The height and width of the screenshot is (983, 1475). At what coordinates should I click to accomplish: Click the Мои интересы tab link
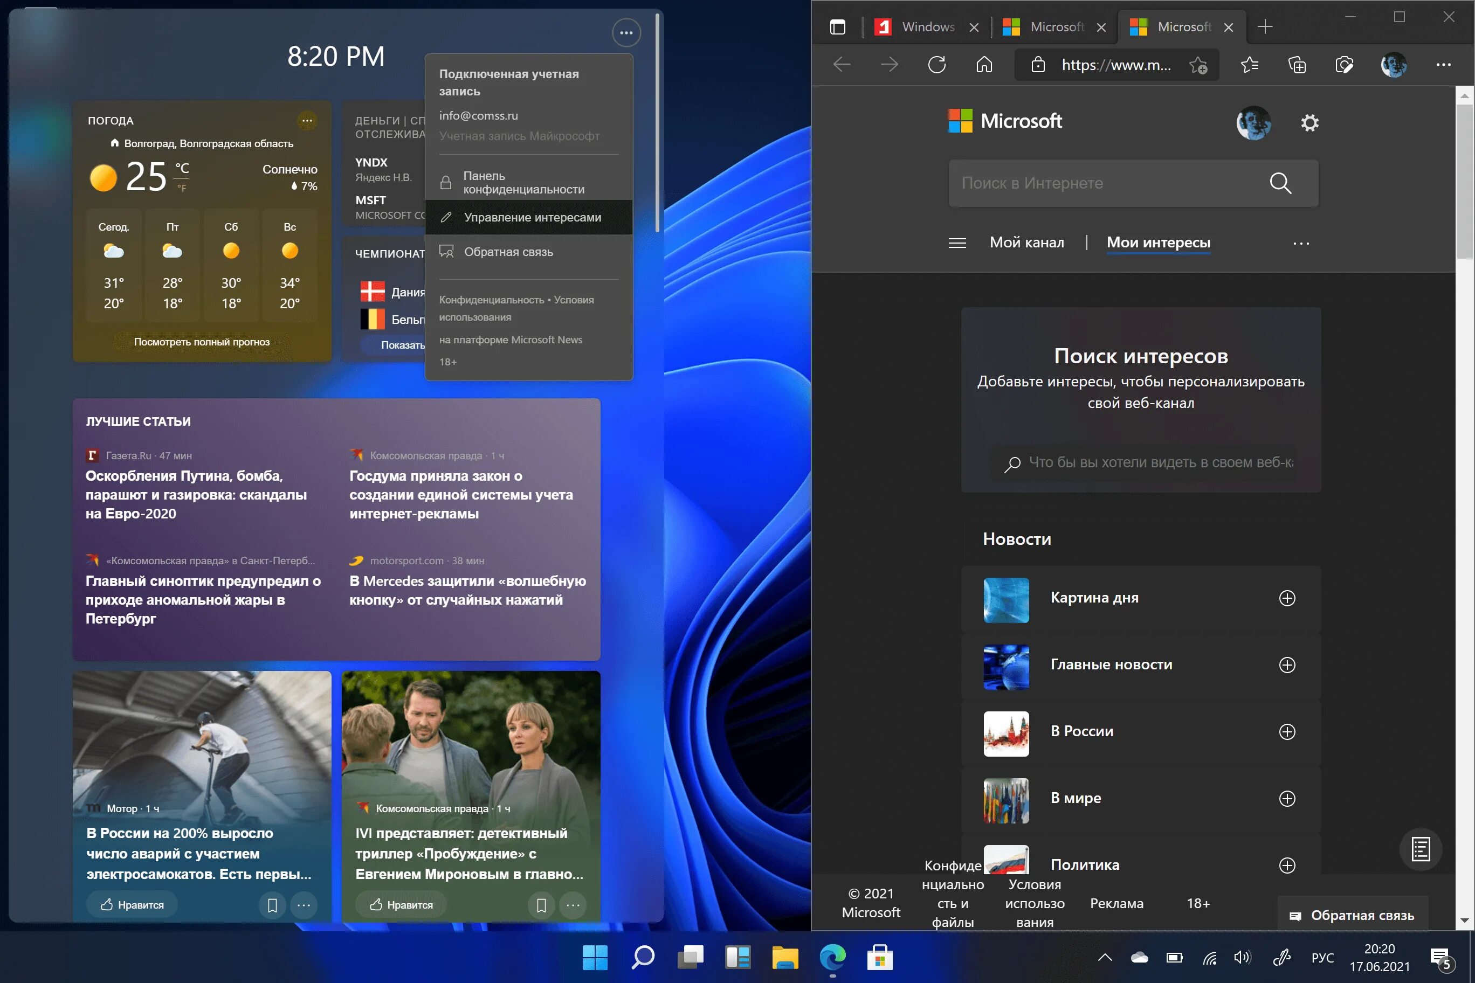coord(1158,241)
